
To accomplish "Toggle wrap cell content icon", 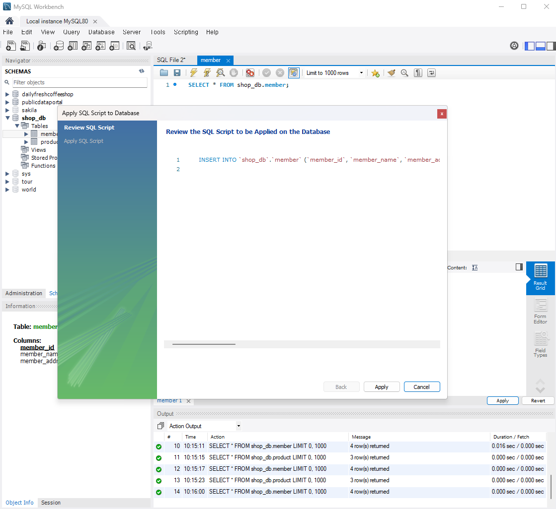I will 475,267.
